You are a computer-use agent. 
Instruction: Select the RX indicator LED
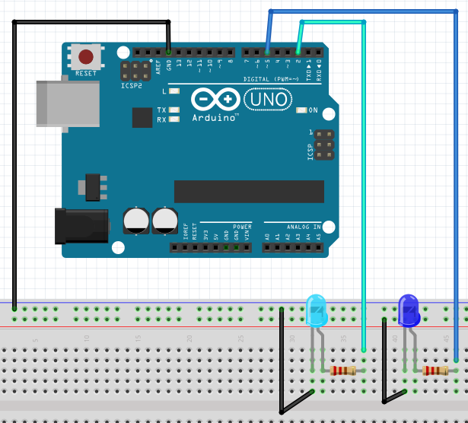point(175,119)
